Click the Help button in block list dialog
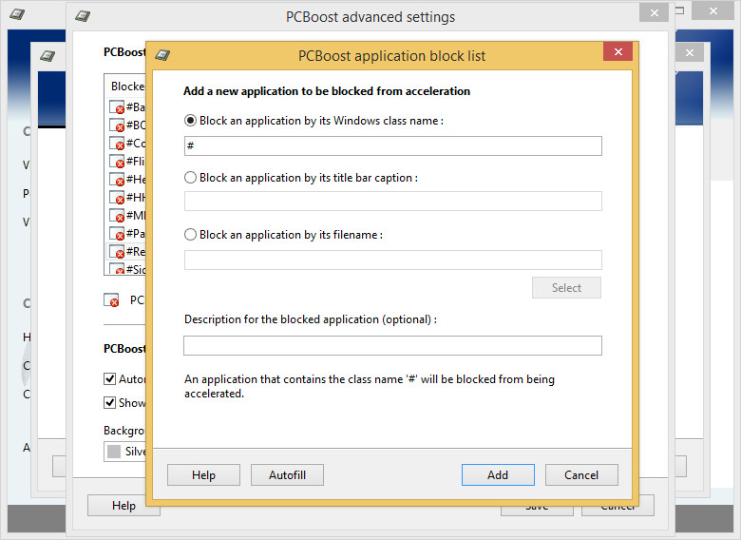 coord(203,474)
